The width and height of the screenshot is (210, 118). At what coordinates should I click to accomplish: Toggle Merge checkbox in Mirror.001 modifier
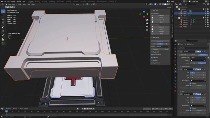[191, 110]
